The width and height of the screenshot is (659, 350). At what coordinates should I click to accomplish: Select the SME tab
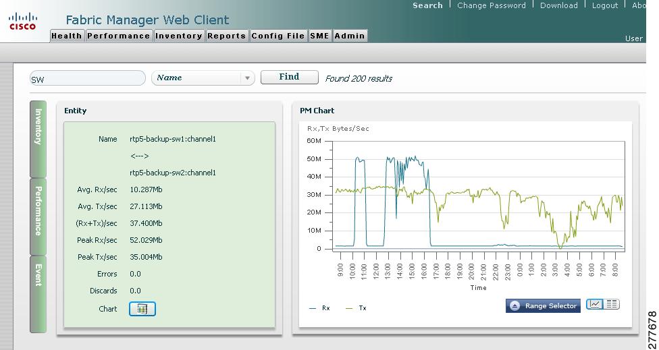[320, 36]
